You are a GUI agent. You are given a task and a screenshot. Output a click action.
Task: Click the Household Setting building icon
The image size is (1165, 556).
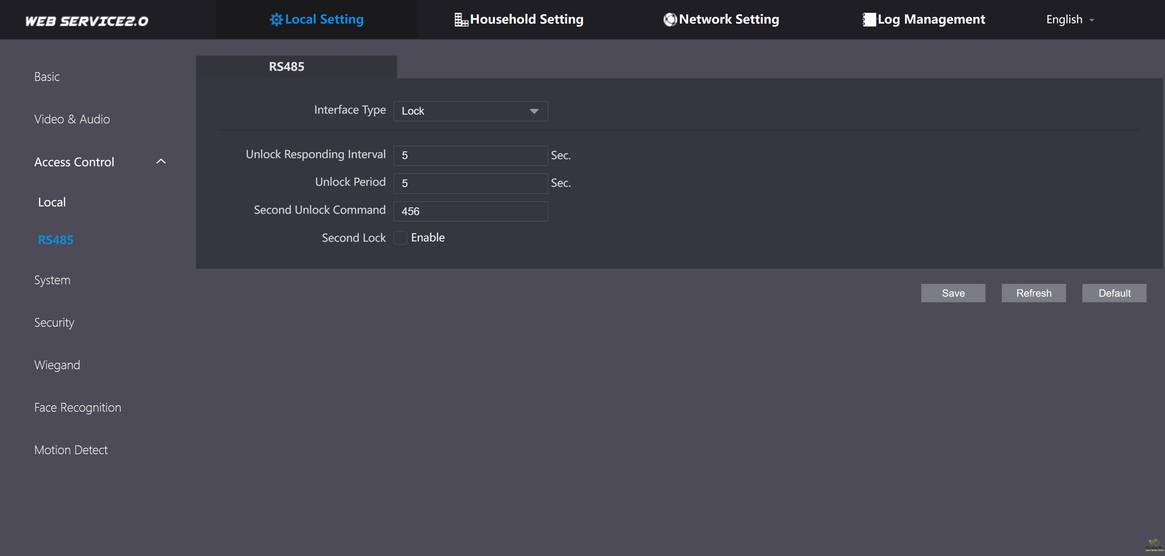461,20
